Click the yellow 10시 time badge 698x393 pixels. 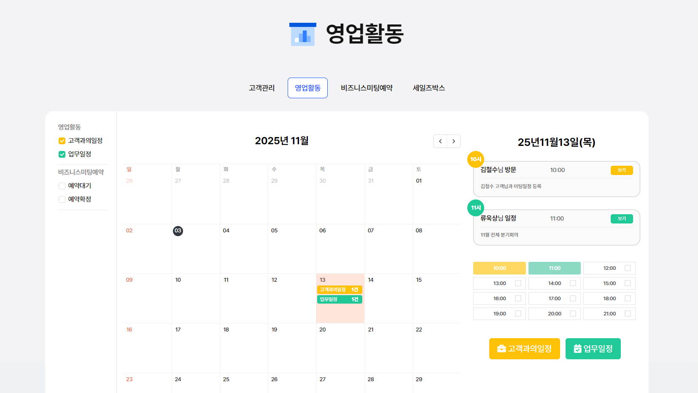pyautogui.click(x=476, y=159)
